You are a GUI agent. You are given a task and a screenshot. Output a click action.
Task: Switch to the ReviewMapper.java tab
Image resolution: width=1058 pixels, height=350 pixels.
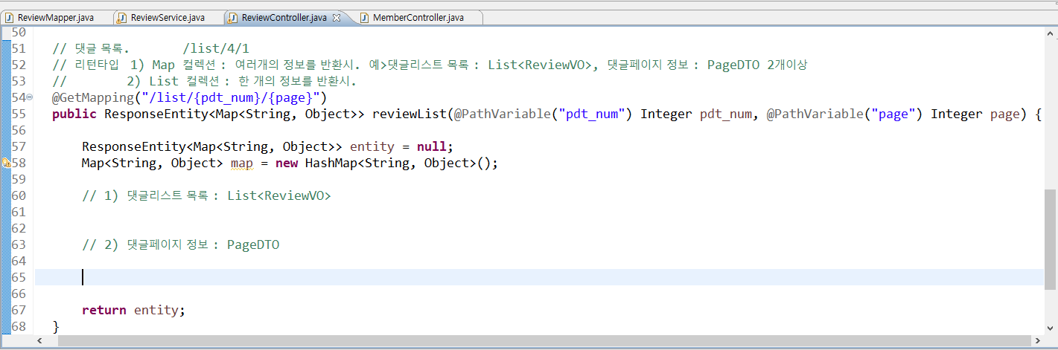click(x=57, y=17)
